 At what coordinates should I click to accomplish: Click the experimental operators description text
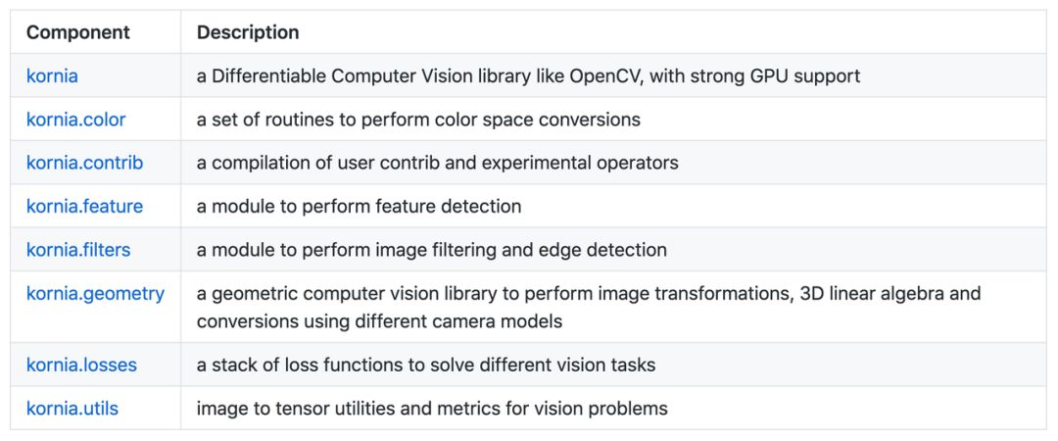[437, 163]
